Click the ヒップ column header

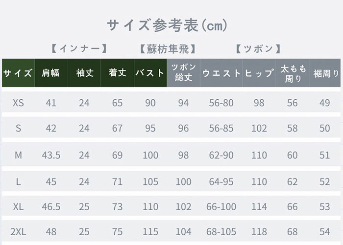[x=259, y=73]
